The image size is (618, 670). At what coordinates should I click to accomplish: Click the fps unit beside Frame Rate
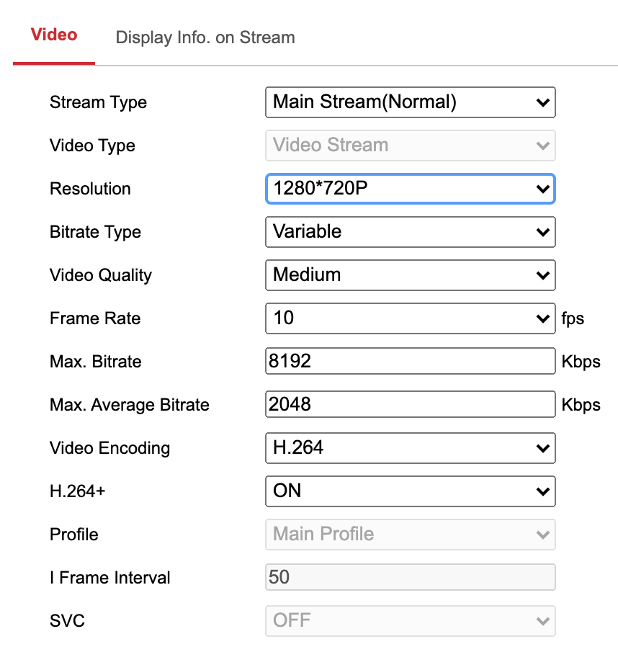[x=573, y=318]
